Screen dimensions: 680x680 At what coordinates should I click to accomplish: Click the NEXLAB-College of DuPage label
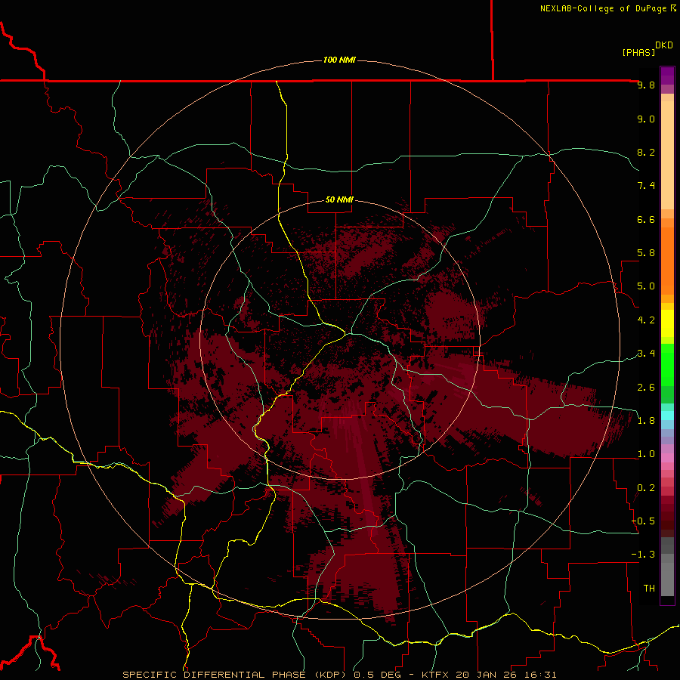[x=607, y=8]
